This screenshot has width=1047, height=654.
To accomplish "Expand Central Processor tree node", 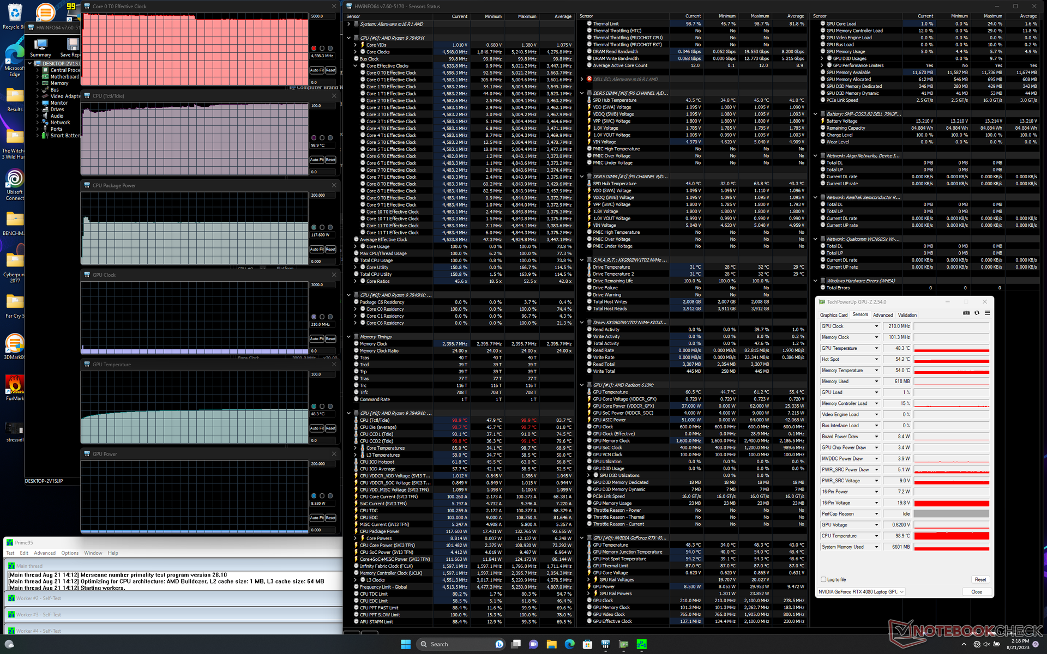I will pyautogui.click(x=38, y=70).
